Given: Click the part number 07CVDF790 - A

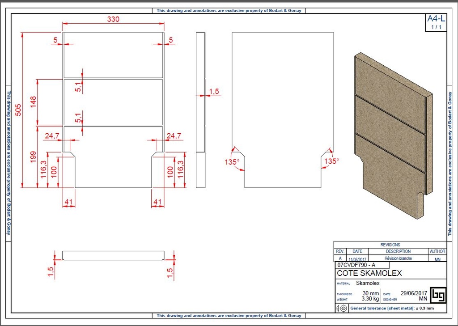Looking at the screenshot, I should [356, 265].
